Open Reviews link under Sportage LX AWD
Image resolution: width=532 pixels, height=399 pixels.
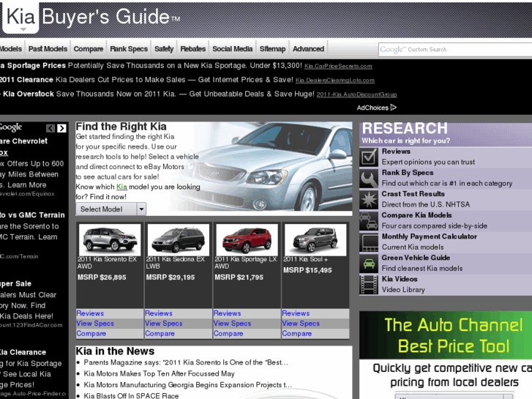[227, 313]
